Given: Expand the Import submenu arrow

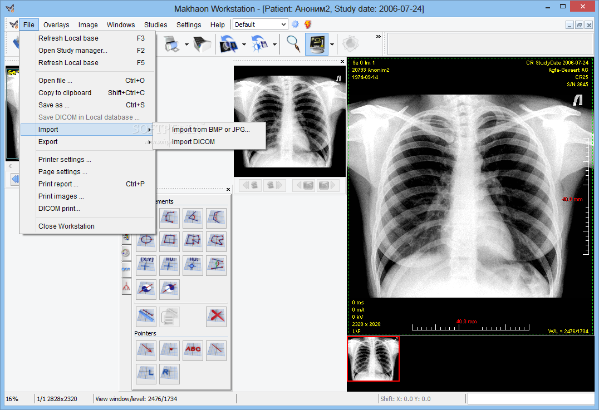Looking at the screenshot, I should 149,130.
